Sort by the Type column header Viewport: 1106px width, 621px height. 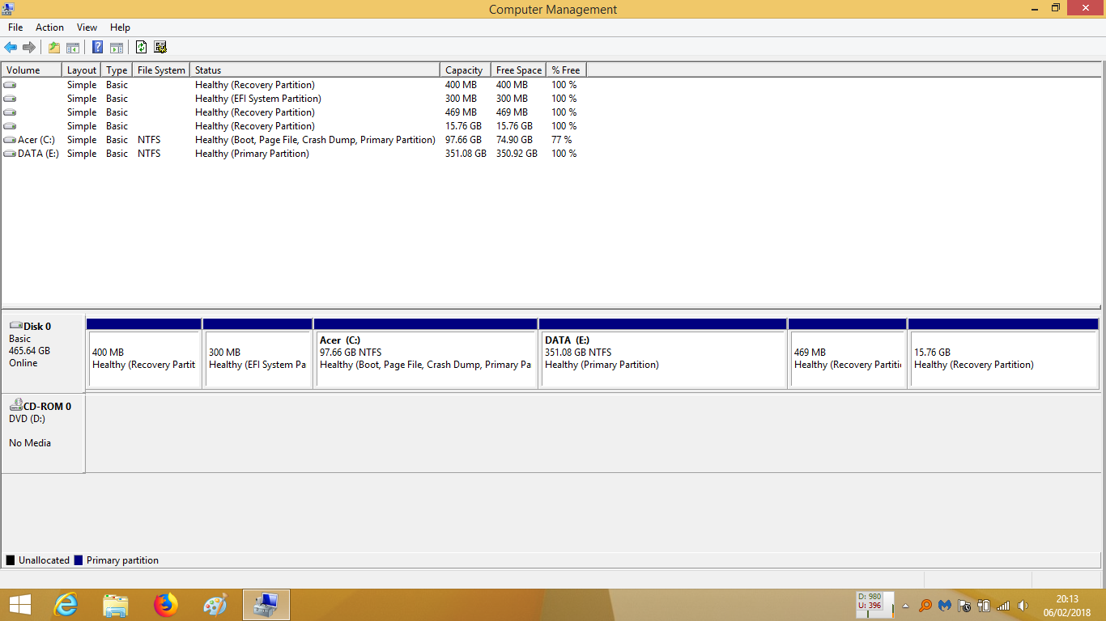click(x=117, y=70)
